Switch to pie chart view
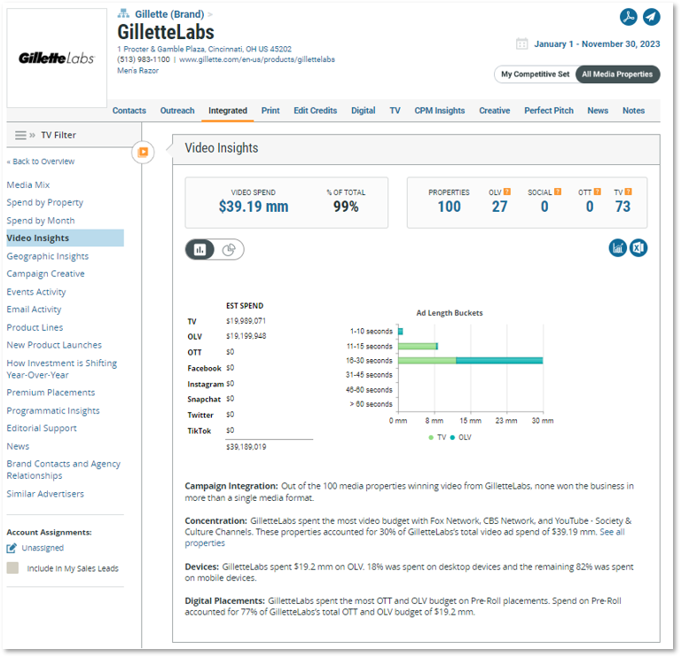This screenshot has height=657, width=681. click(229, 250)
